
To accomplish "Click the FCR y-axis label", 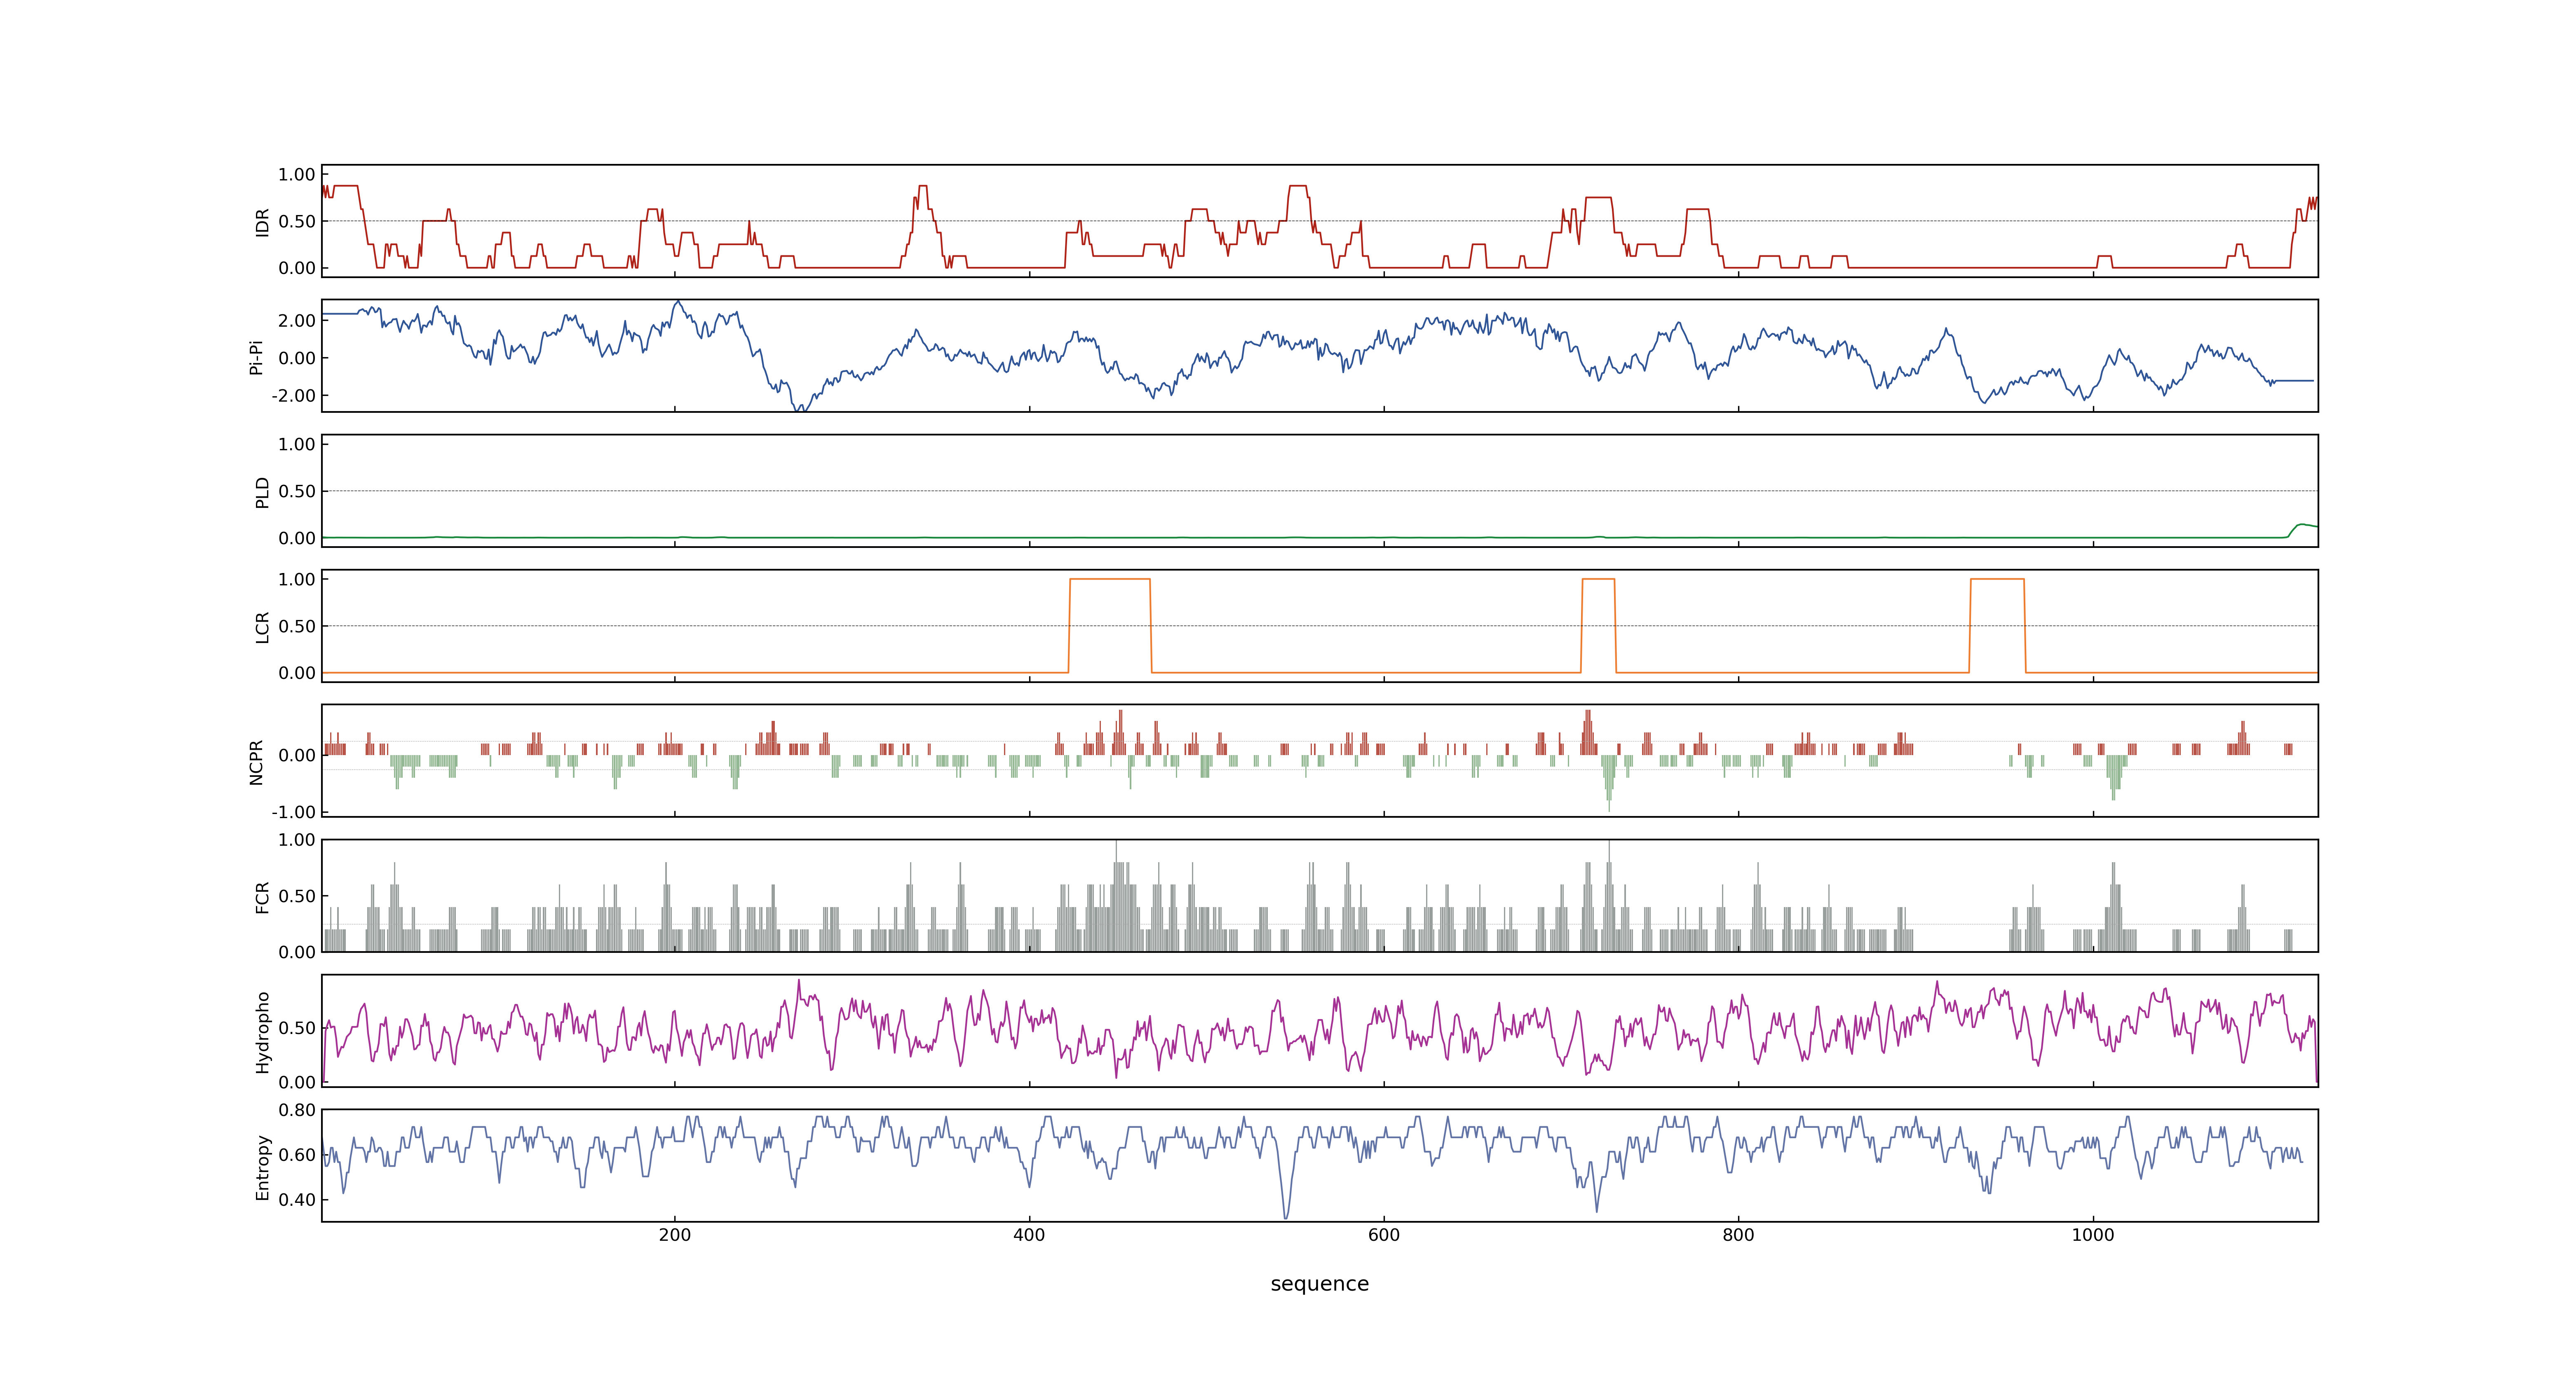I will pyautogui.click(x=262, y=896).
